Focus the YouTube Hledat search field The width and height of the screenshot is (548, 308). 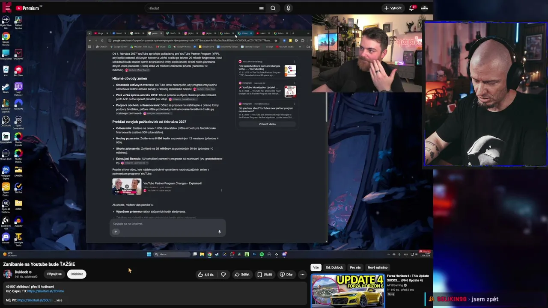[x=202, y=8]
